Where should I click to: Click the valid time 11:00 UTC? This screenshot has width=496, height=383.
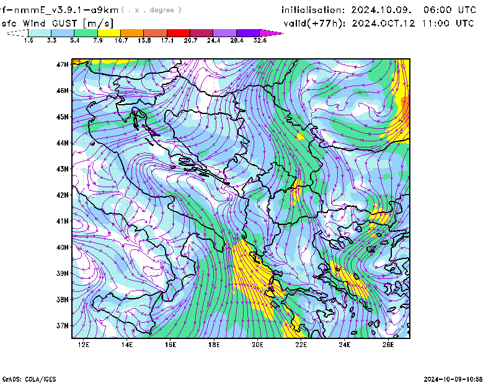(x=448, y=24)
